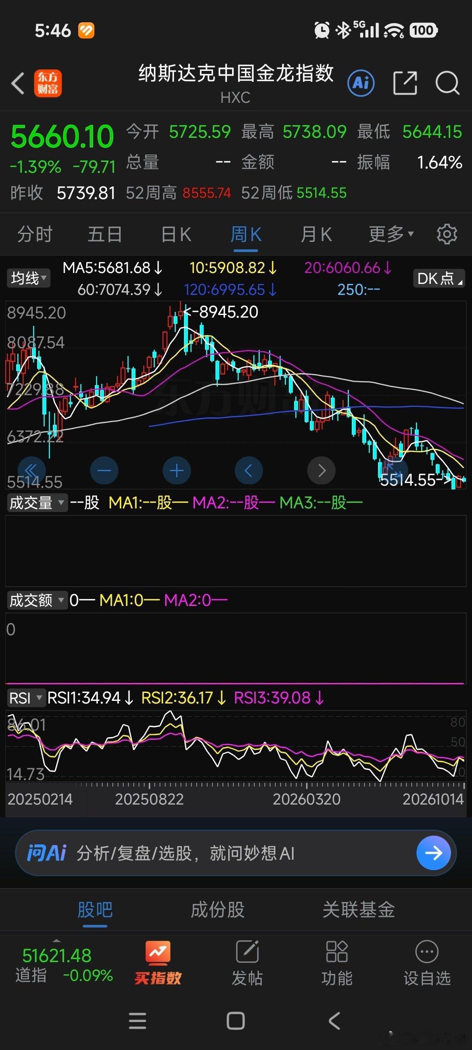This screenshot has width=472, height=1050.
Task: Tap 设自选 ellipsis icon
Action: click(427, 952)
